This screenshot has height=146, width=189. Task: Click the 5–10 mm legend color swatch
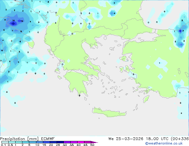pos(32,142)
